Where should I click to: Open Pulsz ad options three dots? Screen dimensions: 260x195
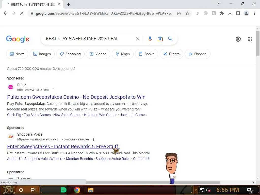[x=53, y=90]
